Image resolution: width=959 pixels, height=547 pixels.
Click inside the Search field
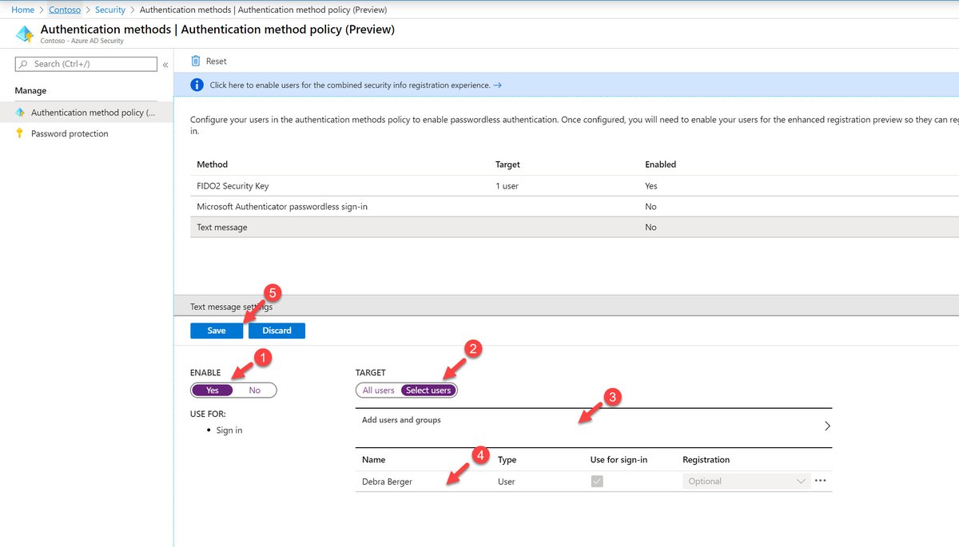tap(88, 63)
